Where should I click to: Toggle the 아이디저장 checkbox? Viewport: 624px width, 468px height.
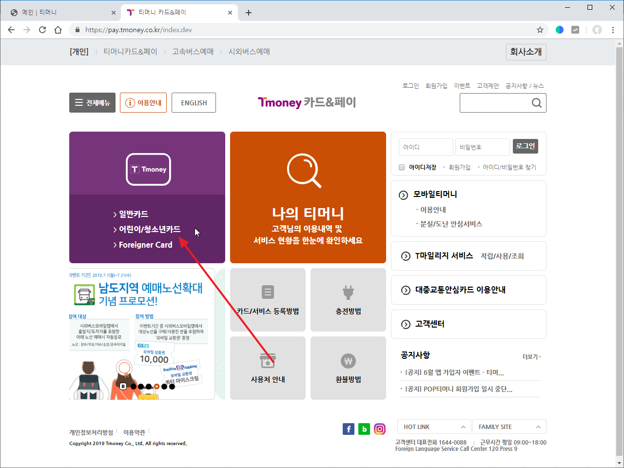pyautogui.click(x=402, y=167)
